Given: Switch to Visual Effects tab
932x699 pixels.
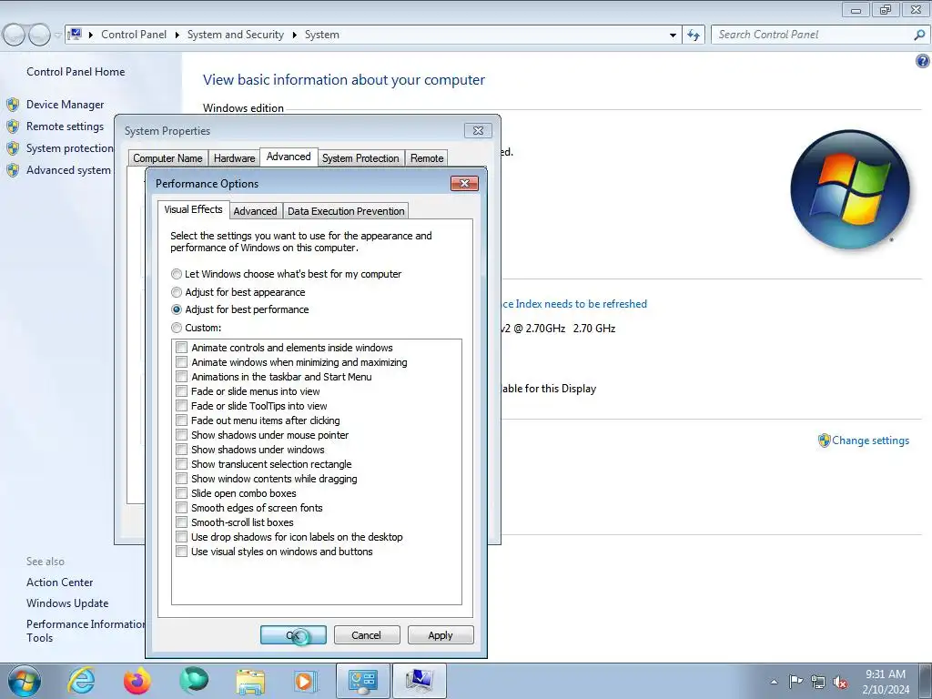Looking at the screenshot, I should click(193, 209).
